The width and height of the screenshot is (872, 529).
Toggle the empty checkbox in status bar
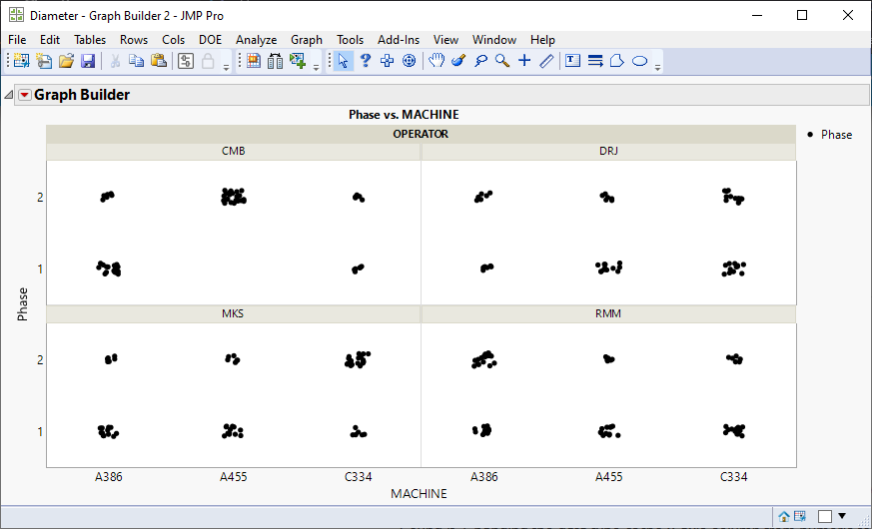(x=825, y=516)
